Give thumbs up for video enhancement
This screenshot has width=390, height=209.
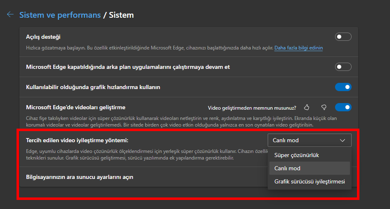coord(307,107)
